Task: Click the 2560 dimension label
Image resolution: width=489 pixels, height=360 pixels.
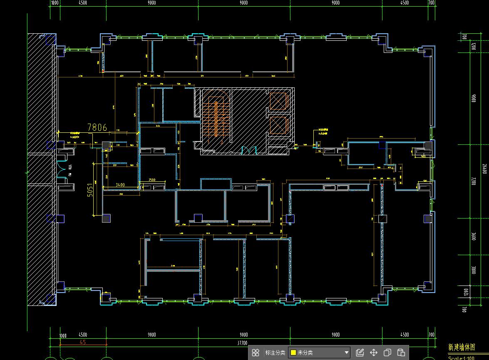Action: coord(152,180)
